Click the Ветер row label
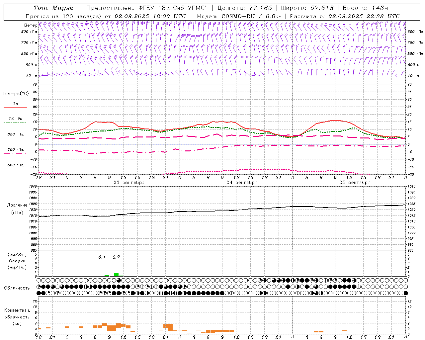Viewport: 425px width, 340px height. 31,25
